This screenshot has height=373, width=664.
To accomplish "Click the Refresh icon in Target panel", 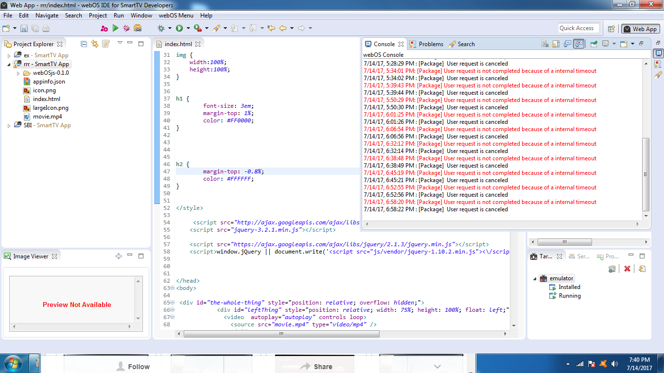I will [642, 269].
